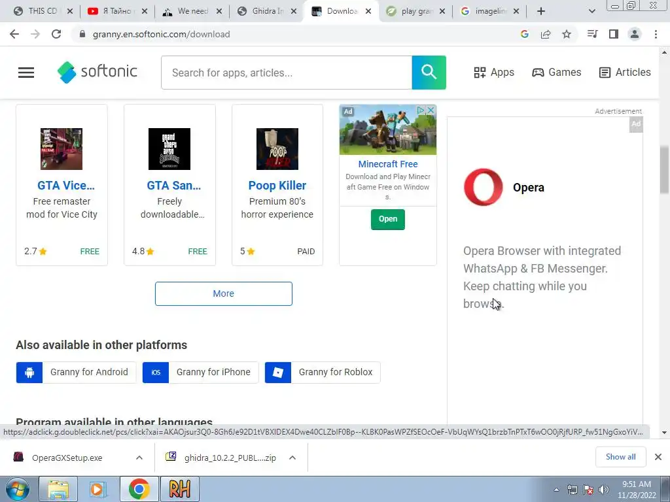Open the 'Poop Killer' title link
This screenshot has height=502, width=670.
click(x=277, y=185)
